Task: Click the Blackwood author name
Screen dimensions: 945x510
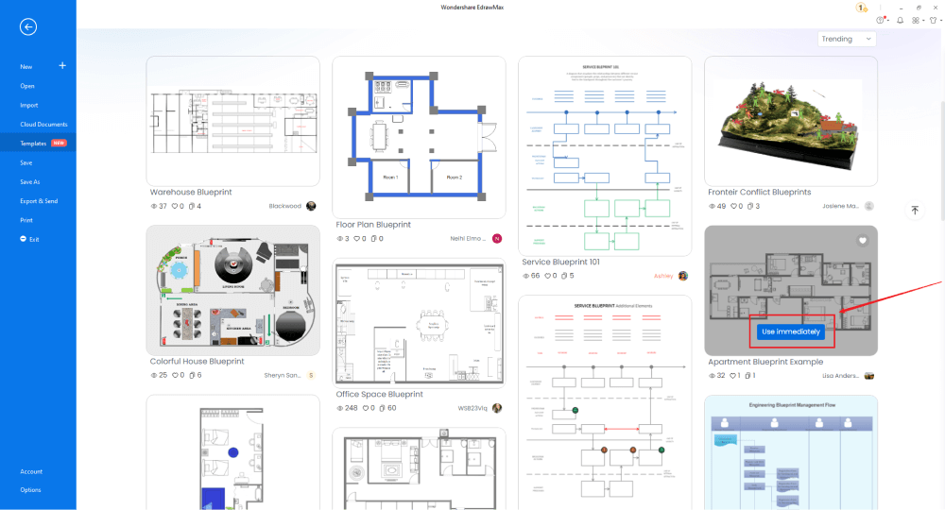Action: (x=284, y=206)
